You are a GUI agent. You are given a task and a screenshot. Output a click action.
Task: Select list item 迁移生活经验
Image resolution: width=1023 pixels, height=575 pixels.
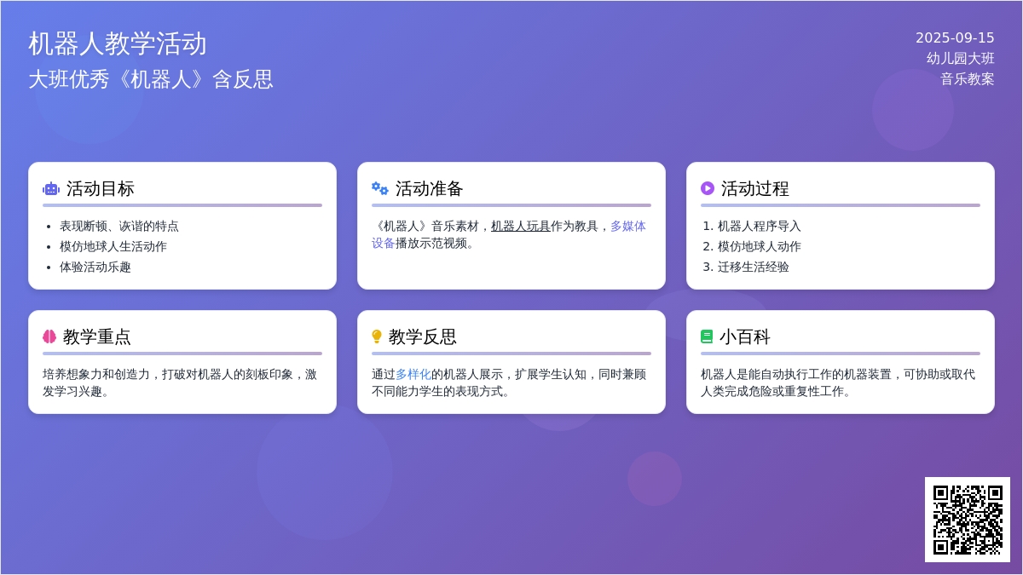753,267
